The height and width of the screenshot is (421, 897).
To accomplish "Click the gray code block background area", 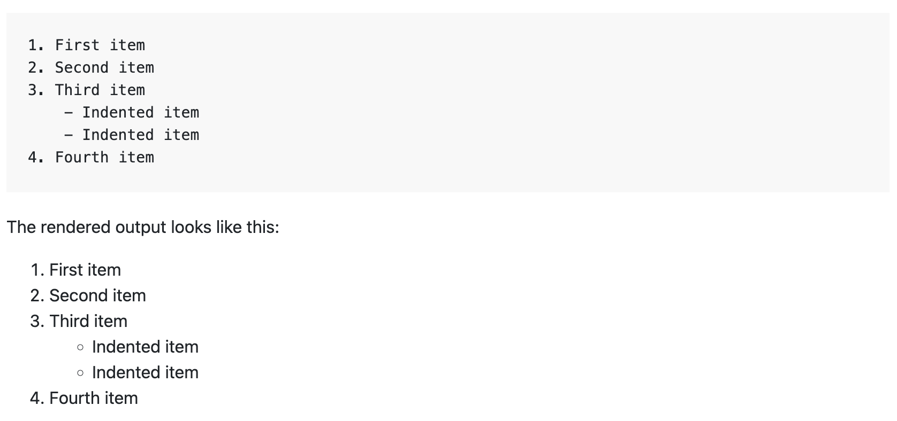I will [x=535, y=102].
